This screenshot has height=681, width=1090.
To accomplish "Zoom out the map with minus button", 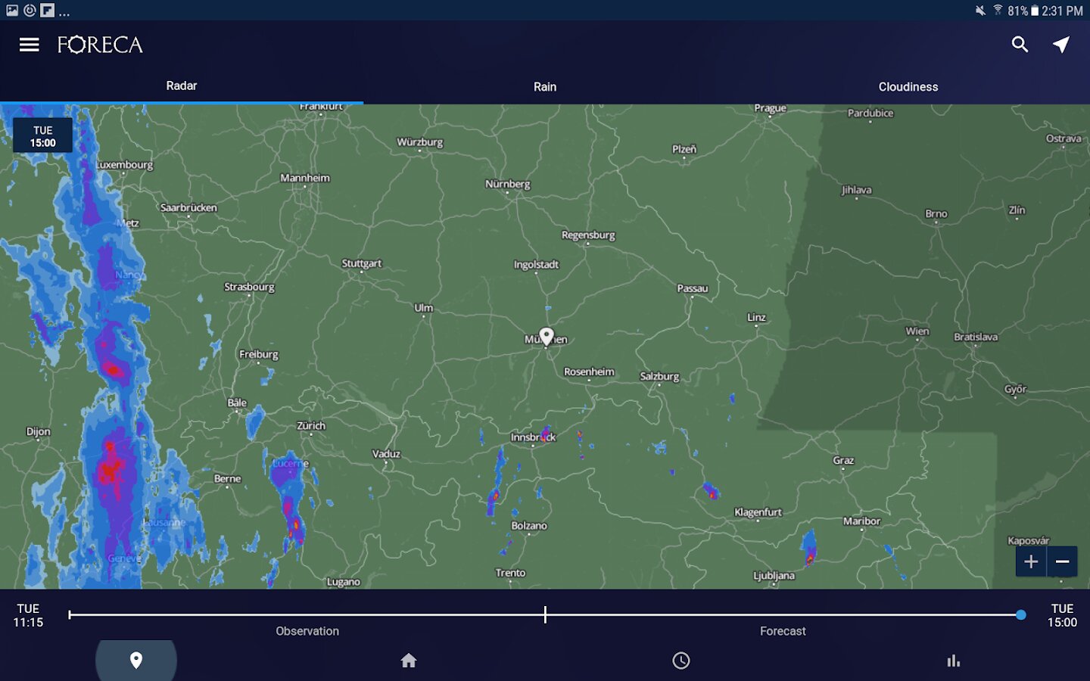I will [1062, 561].
